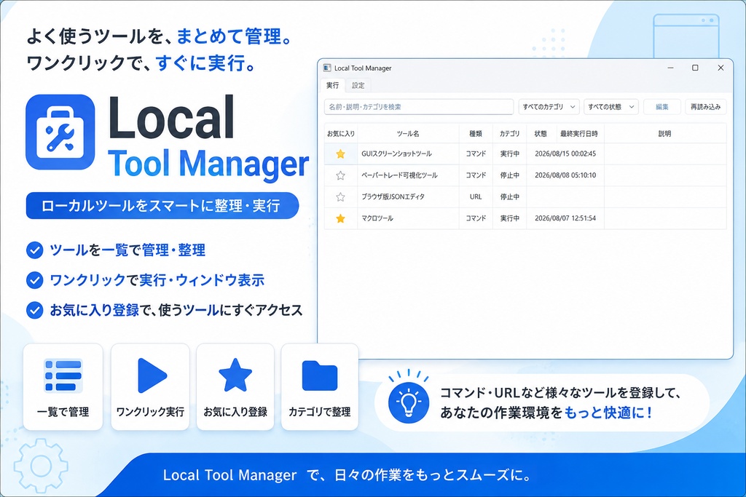Click the Local Tool Manager title bar icon
The height and width of the screenshot is (497, 746).
pyautogui.click(x=327, y=68)
